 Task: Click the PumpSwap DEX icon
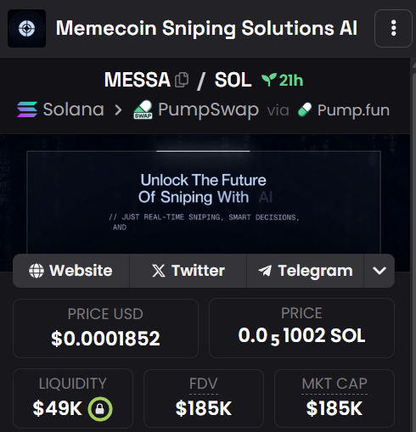coord(143,109)
